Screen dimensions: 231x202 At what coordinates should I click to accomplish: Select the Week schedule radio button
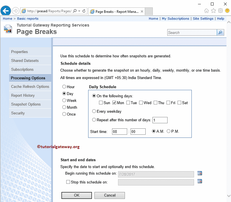[x=64, y=100]
